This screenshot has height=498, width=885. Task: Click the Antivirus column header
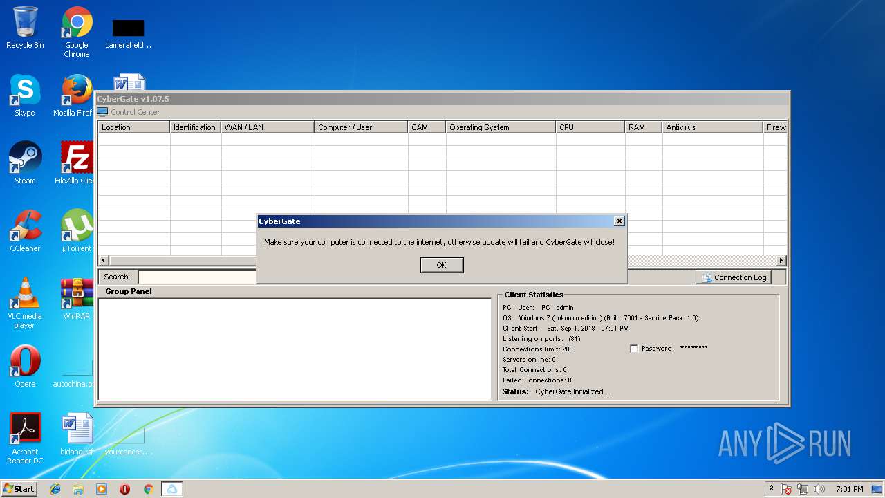(713, 127)
